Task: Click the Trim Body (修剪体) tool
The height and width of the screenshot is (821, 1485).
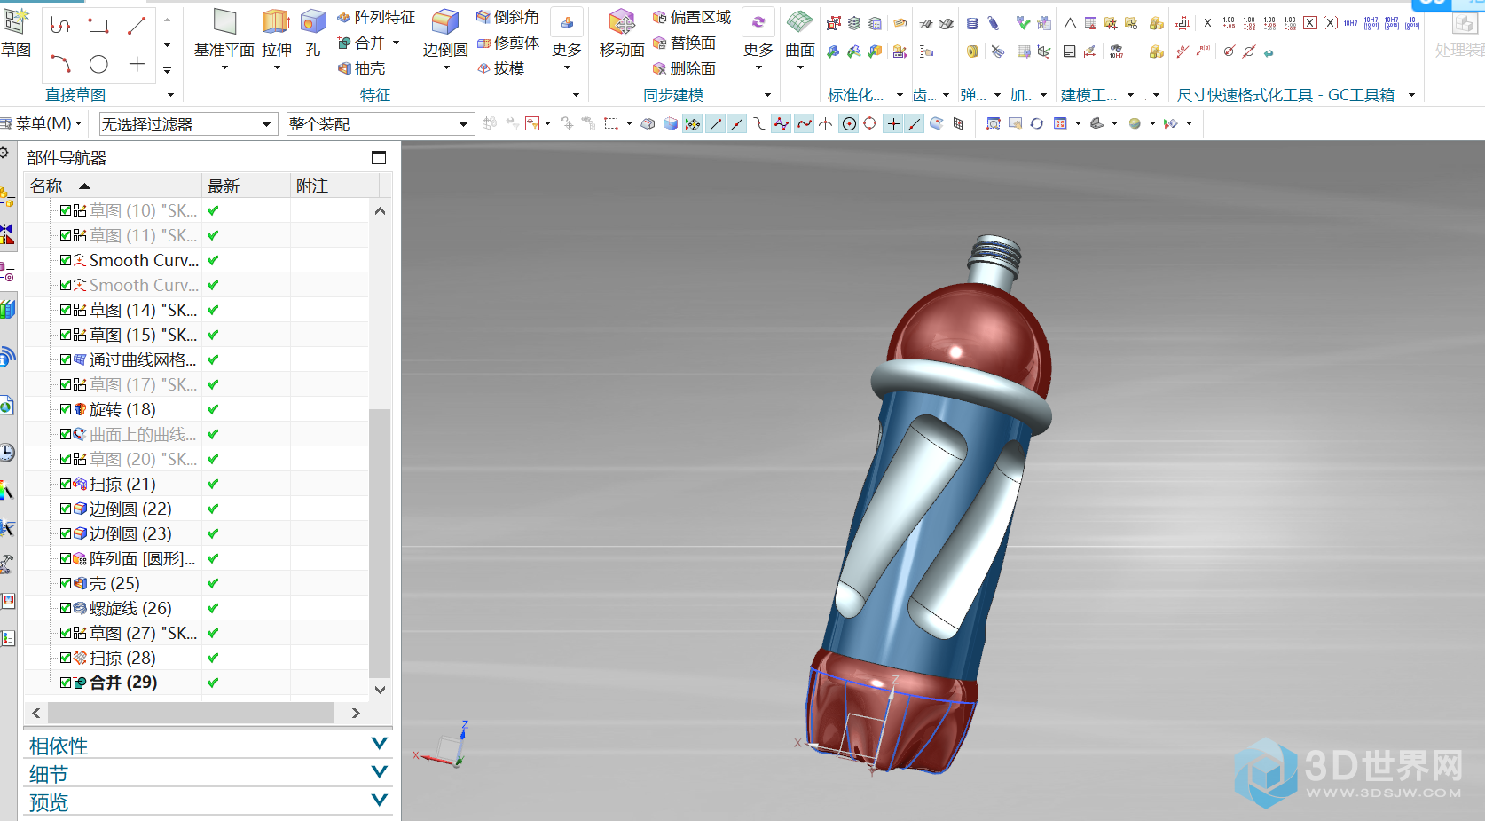Action: tap(507, 43)
